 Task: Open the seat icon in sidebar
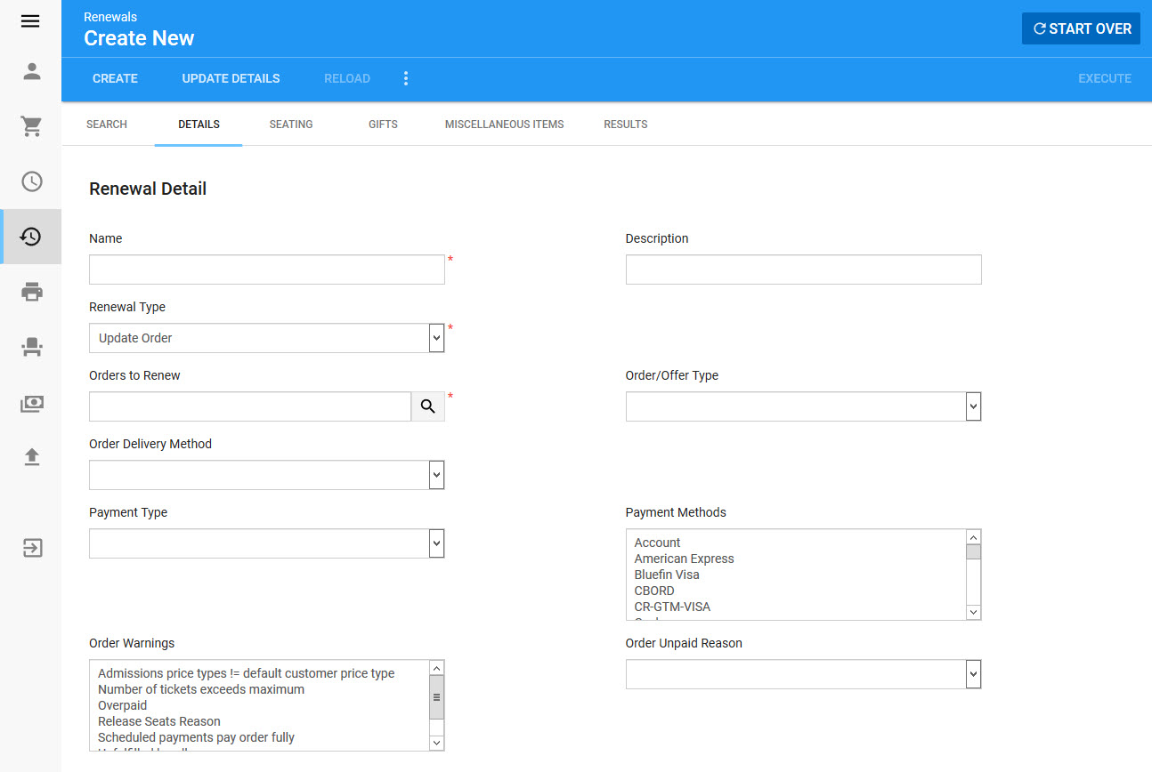point(32,347)
